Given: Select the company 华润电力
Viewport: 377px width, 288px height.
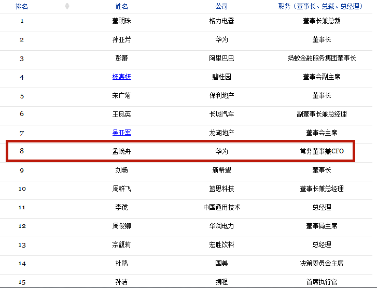Looking at the screenshot, I should pyautogui.click(x=221, y=226).
